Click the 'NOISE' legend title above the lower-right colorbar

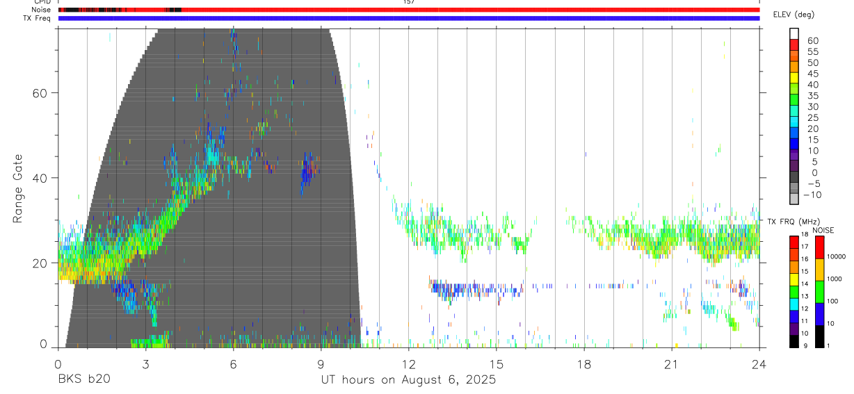click(823, 230)
